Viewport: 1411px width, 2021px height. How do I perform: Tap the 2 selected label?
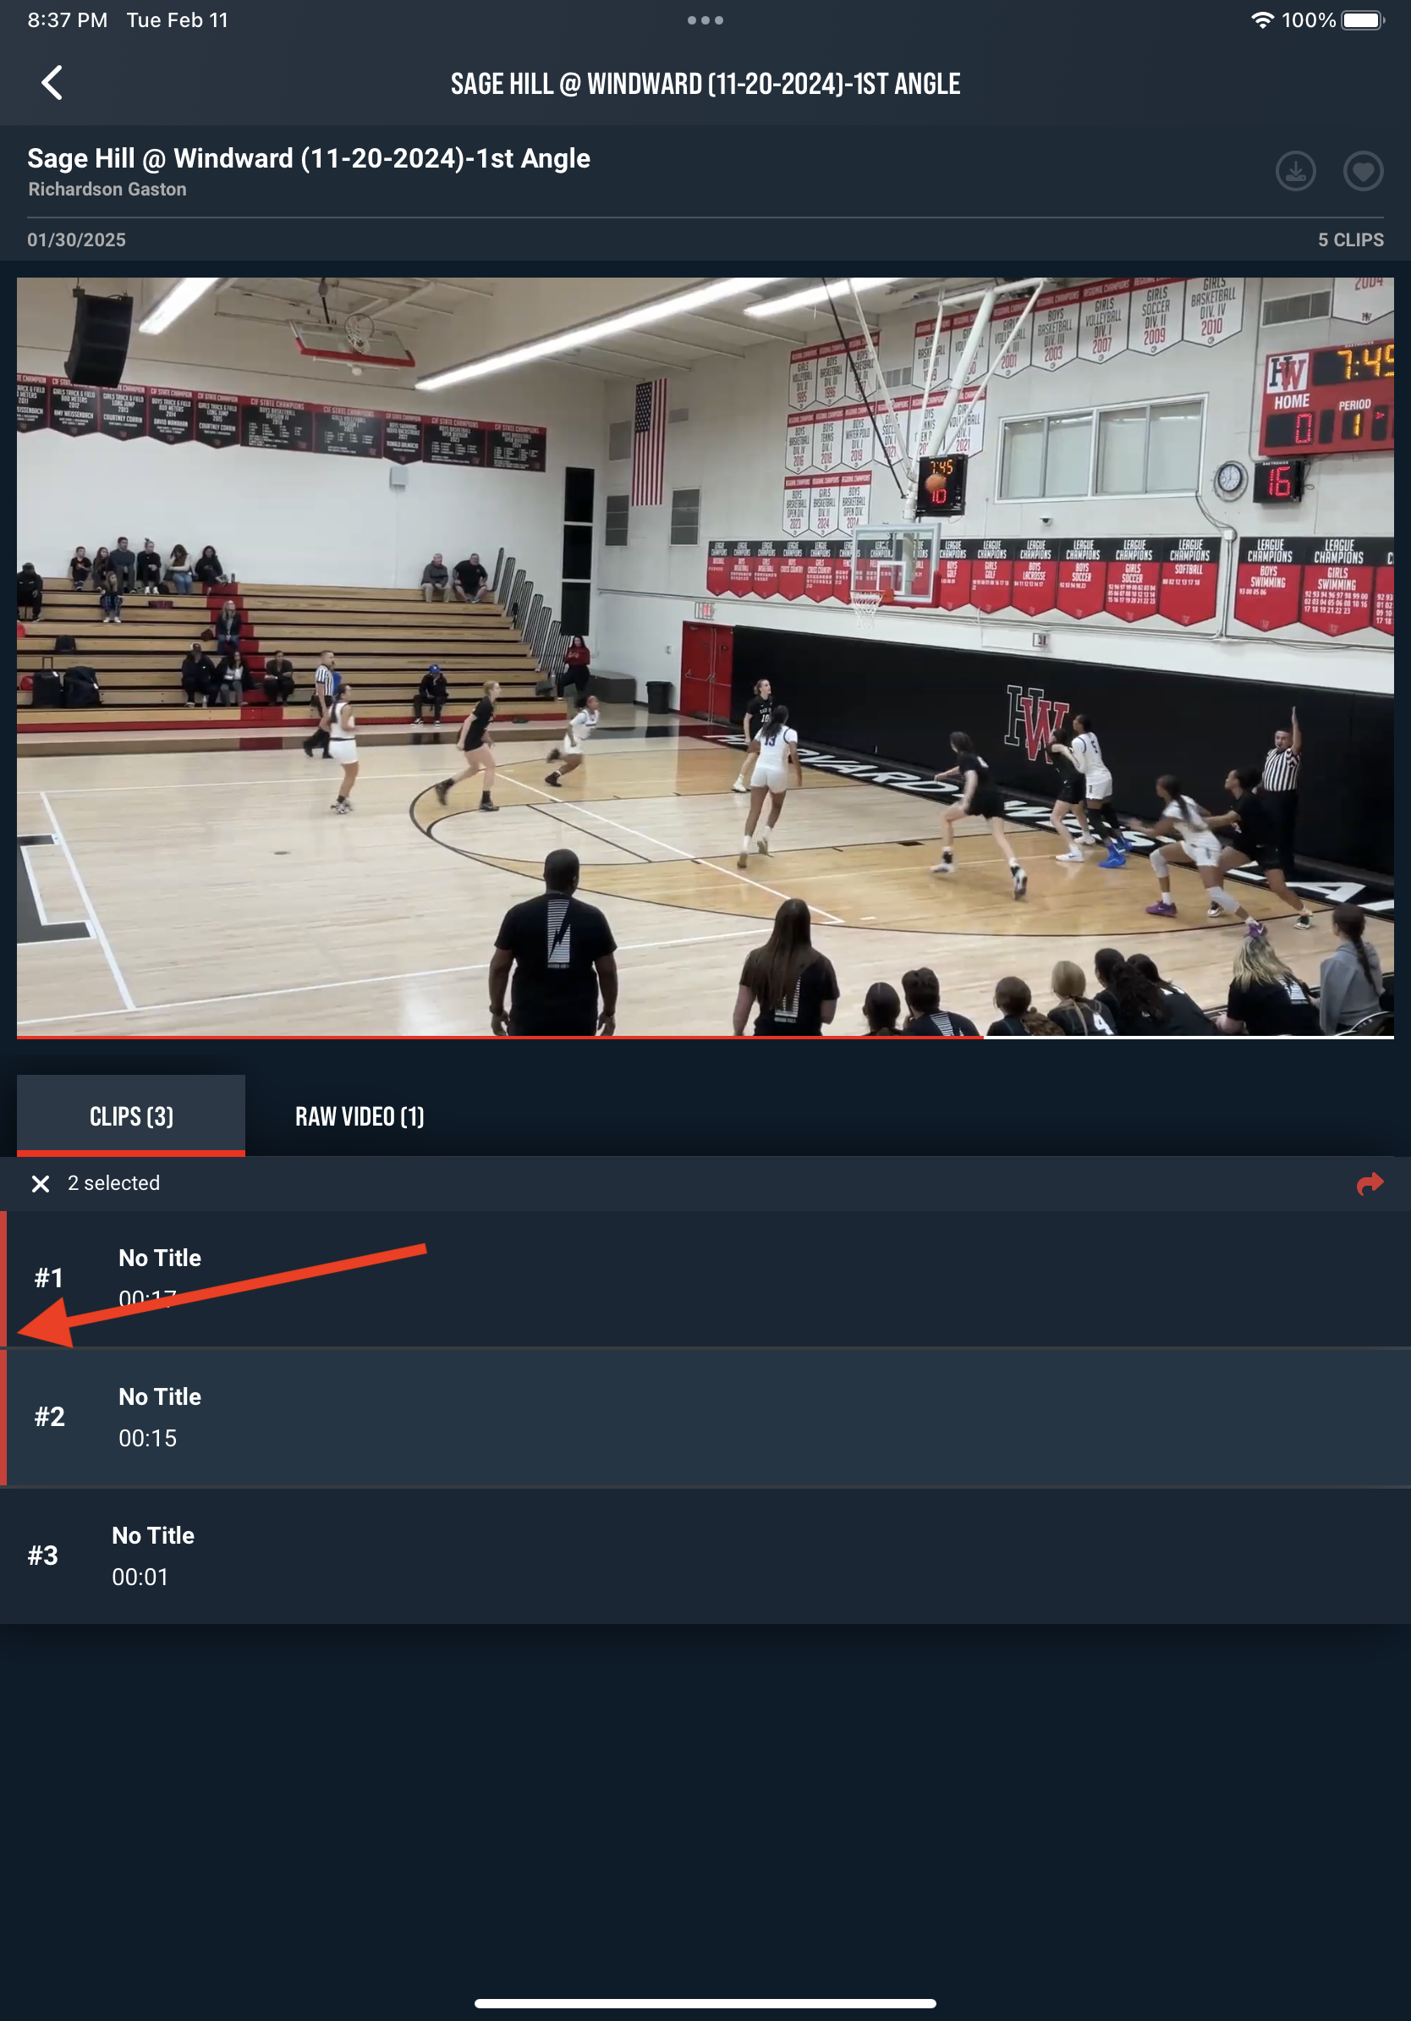click(113, 1183)
